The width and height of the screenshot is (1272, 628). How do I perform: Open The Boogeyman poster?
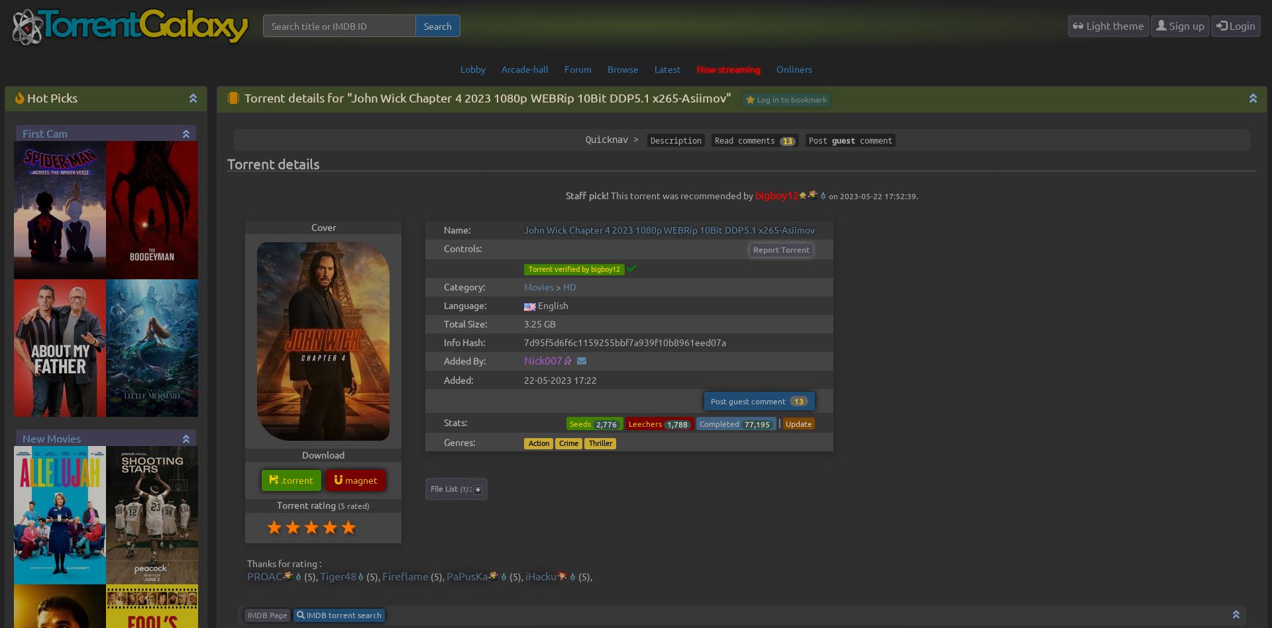[152, 210]
